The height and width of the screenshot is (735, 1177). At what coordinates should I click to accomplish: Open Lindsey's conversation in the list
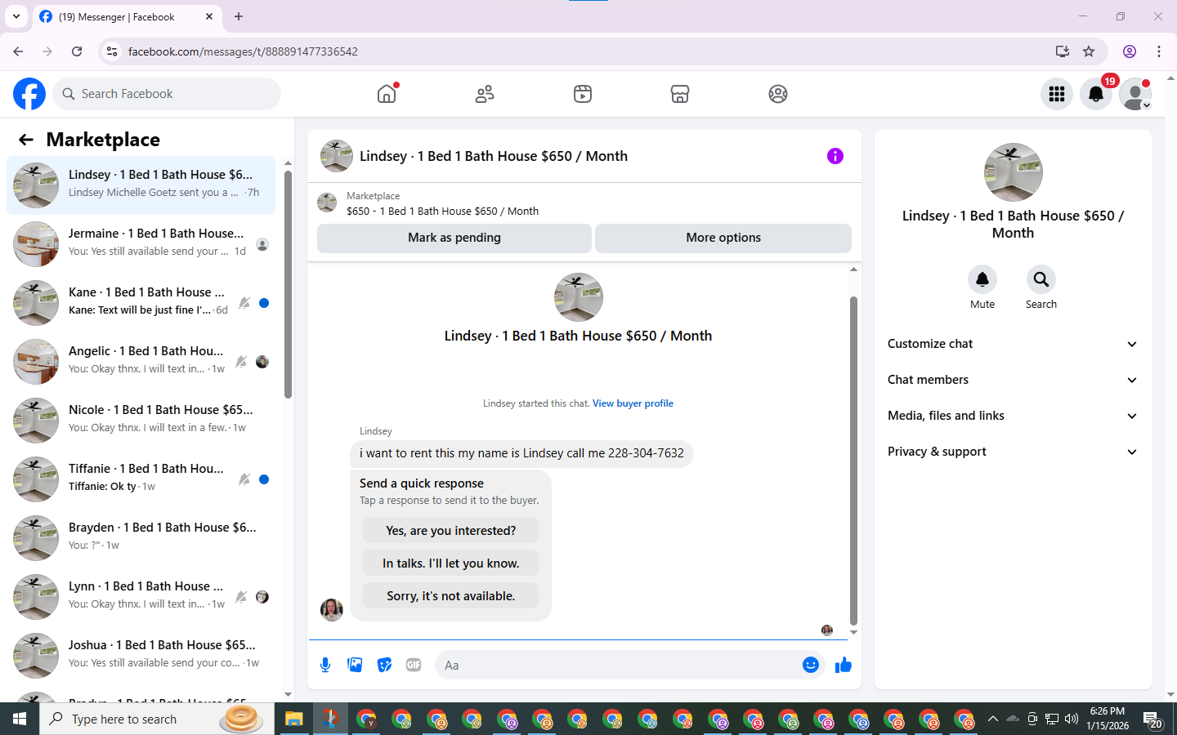(141, 185)
